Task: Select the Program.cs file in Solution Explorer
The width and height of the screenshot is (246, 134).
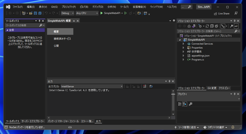Action: point(198,59)
